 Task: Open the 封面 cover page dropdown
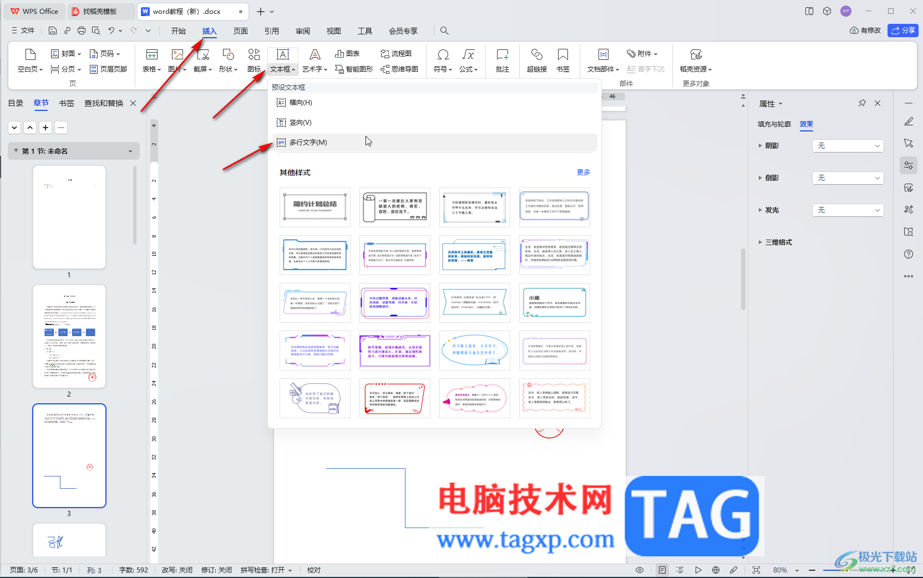(x=66, y=54)
